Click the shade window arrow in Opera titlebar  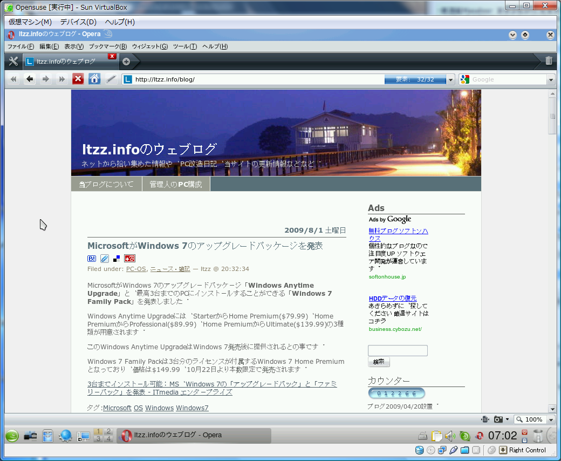click(x=512, y=35)
